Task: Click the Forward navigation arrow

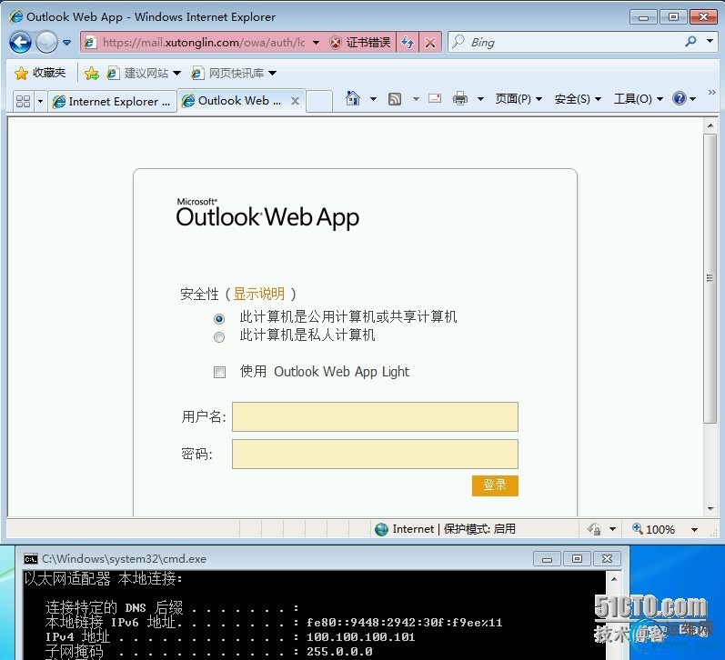Action: [x=46, y=43]
